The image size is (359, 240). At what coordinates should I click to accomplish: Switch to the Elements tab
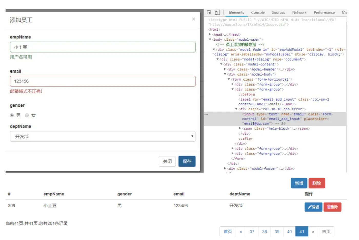click(236, 12)
